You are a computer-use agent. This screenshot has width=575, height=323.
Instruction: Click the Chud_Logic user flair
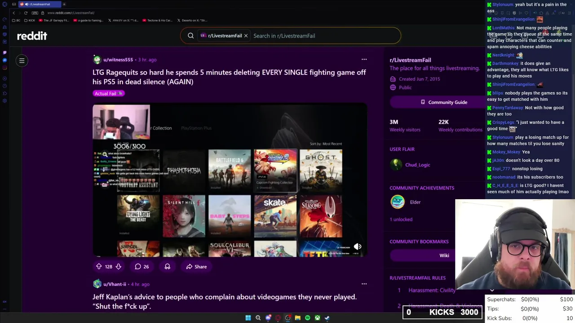coord(417,165)
